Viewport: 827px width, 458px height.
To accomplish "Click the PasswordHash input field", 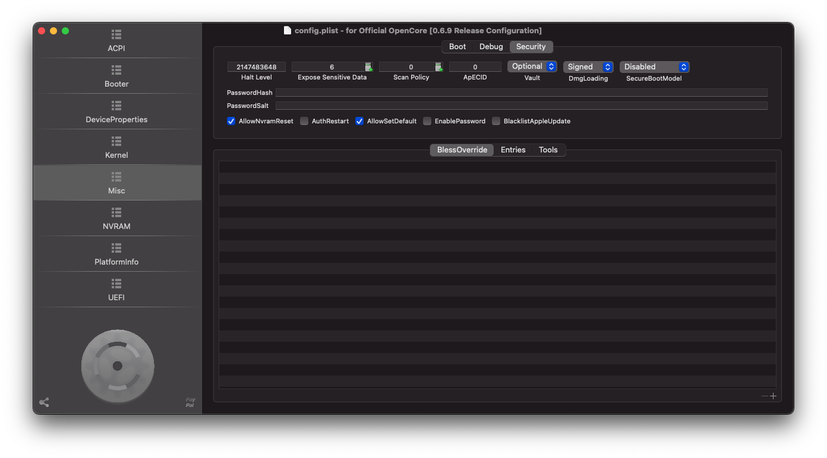I will (521, 93).
